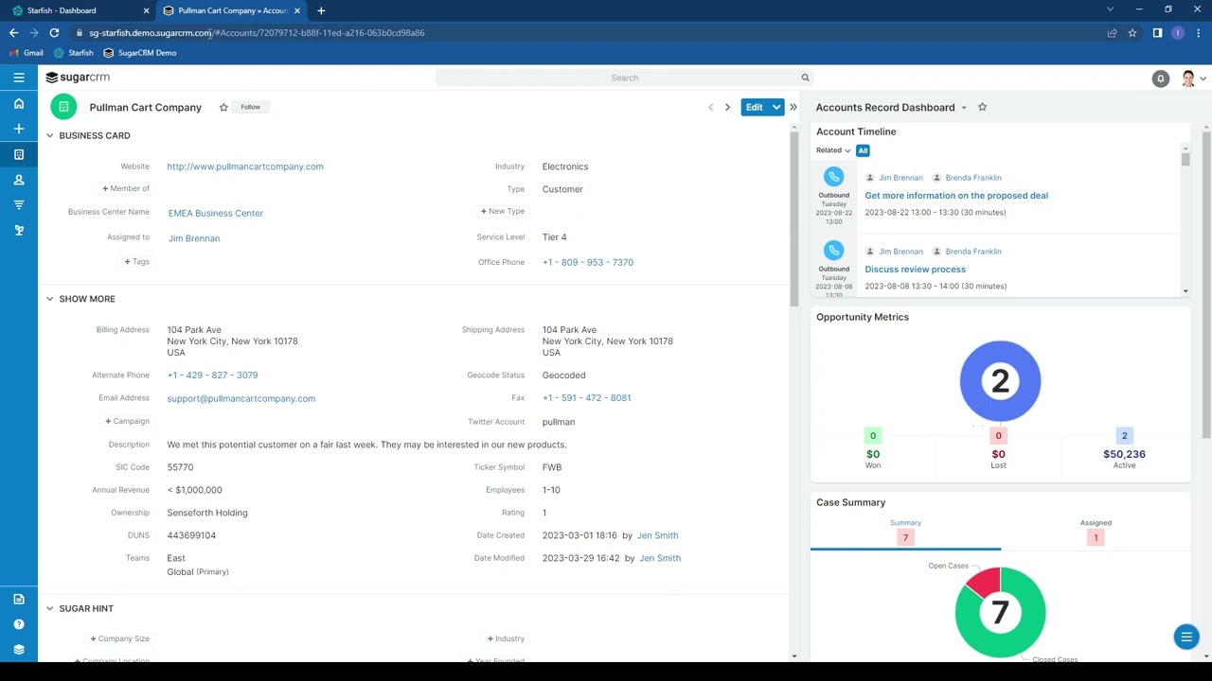Open 'Get more information on the proposed deal'
Image resolution: width=1212 pixels, height=681 pixels.
(956, 196)
